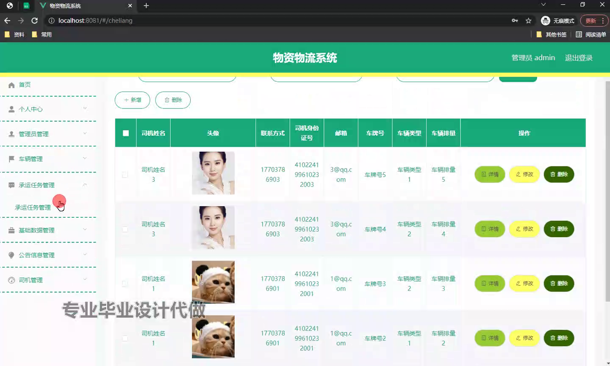Click the chat icon for 承运任务管理
Image resolution: width=610 pixels, height=366 pixels.
tap(11, 185)
